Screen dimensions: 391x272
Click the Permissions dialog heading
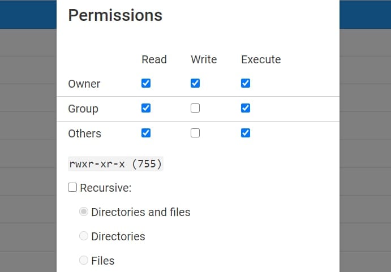click(x=115, y=15)
